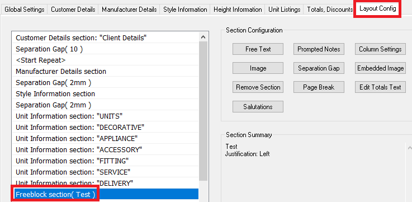Select the Style Information tab
Viewport: 412px width, 202px height.
(x=185, y=10)
